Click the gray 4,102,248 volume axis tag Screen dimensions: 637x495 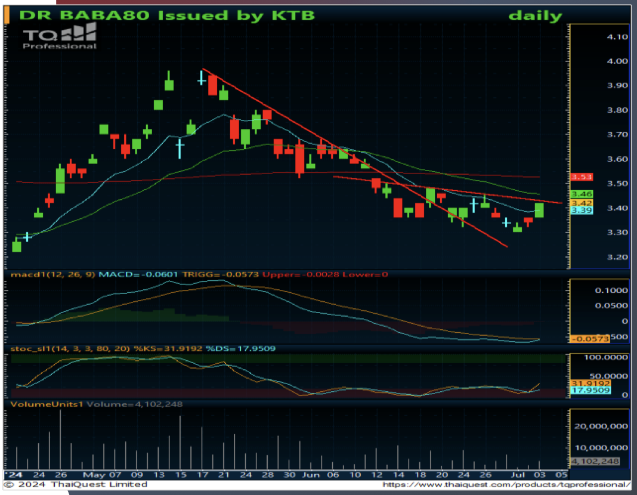(x=595, y=462)
